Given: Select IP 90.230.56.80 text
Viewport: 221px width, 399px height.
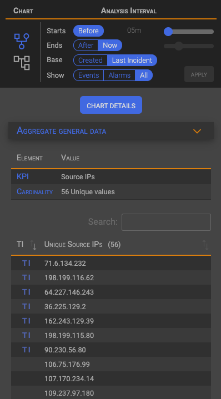Looking at the screenshot, I should pyautogui.click(x=65, y=350).
